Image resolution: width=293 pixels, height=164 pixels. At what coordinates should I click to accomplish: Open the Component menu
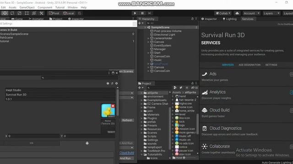pyautogui.click(x=45, y=7)
